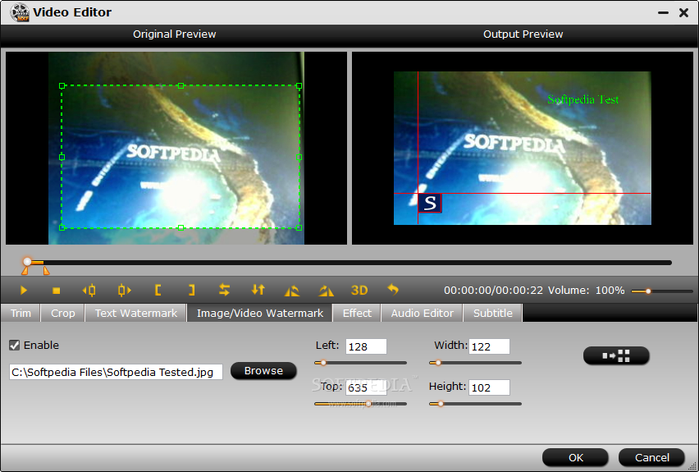Click the bottom-right green crop handle

click(x=299, y=227)
